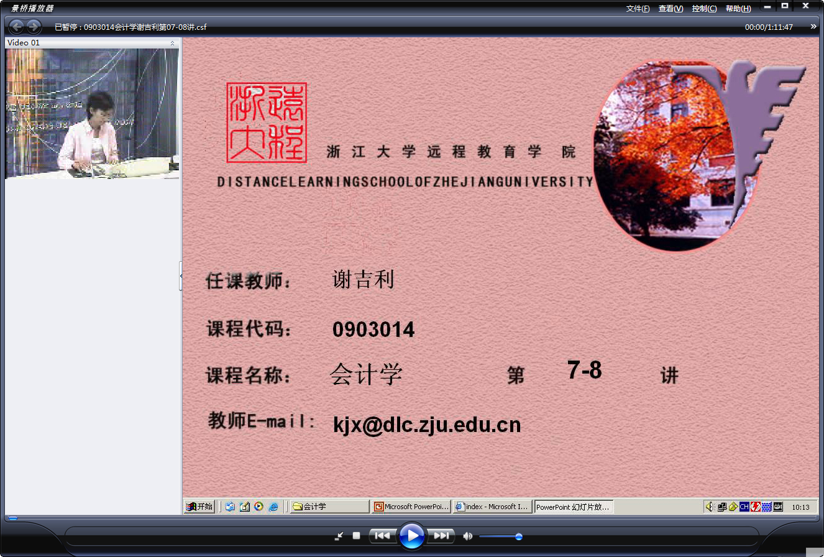
Task: Select the Microsoft PowerPoi... taskbar button
Action: tap(411, 507)
